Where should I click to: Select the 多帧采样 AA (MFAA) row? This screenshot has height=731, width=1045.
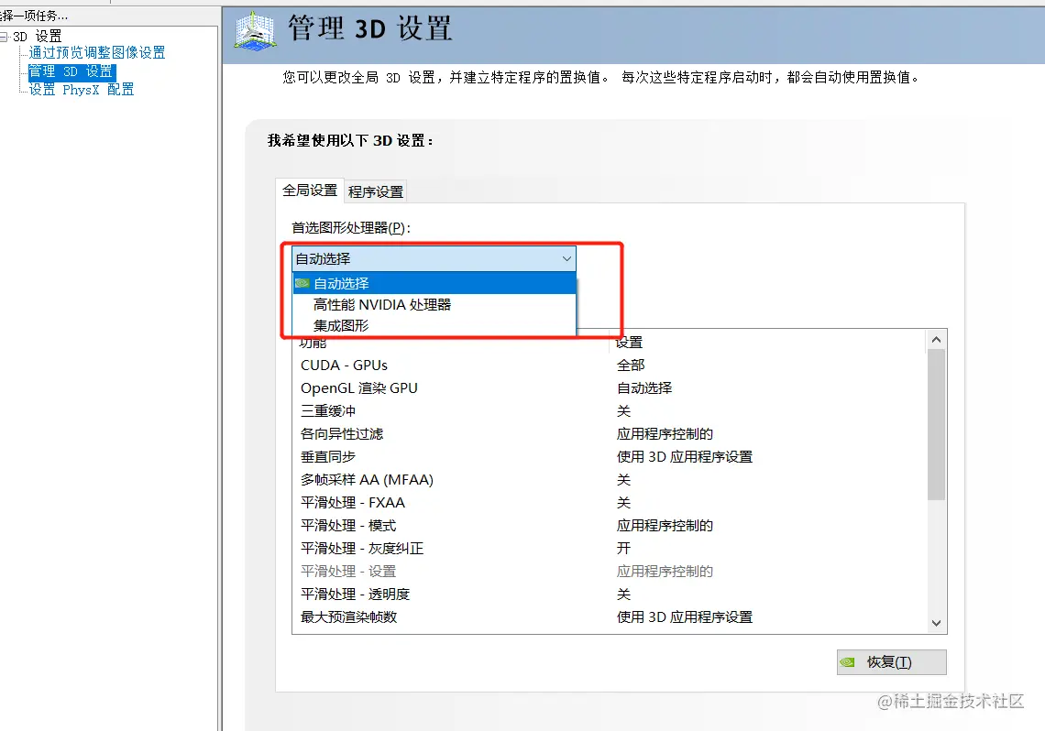pyautogui.click(x=610, y=479)
